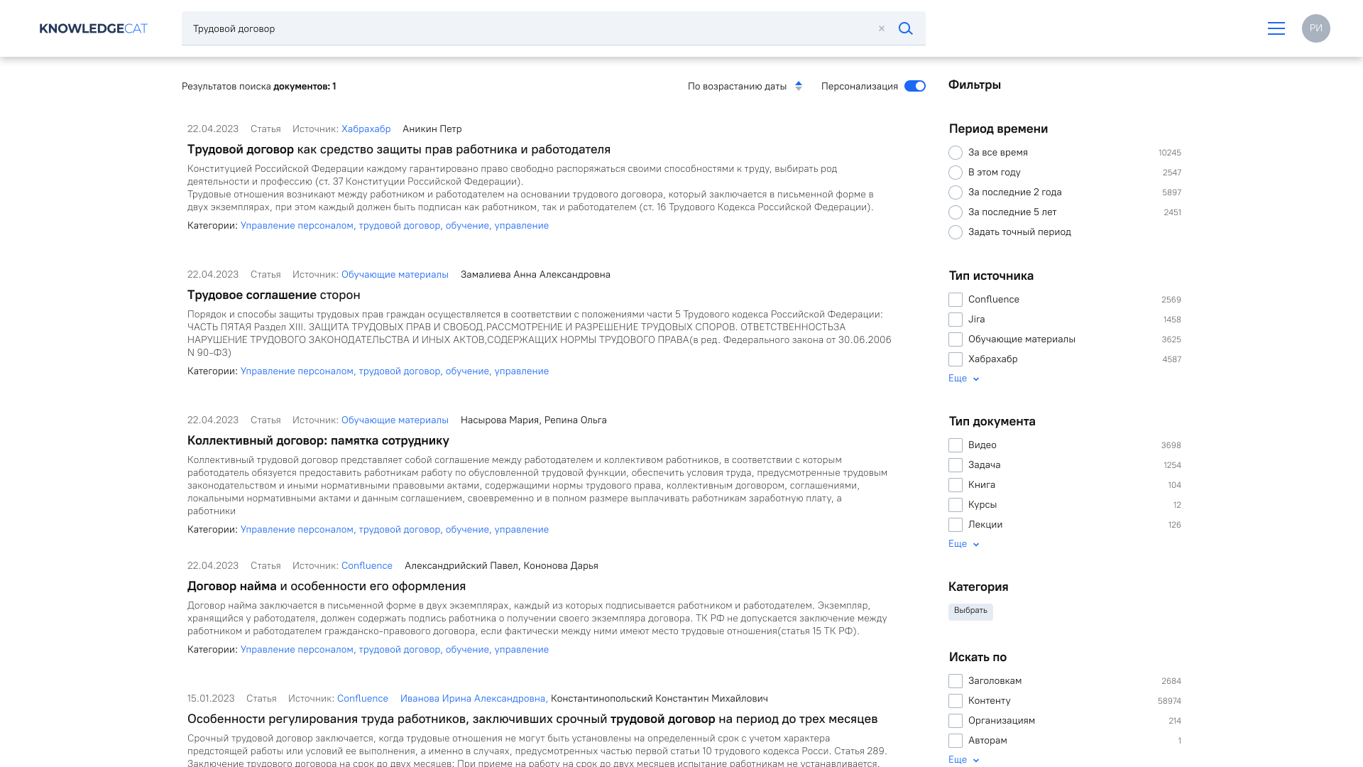Expand Еще under Тип документа
The height and width of the screenshot is (767, 1363).
963,544
